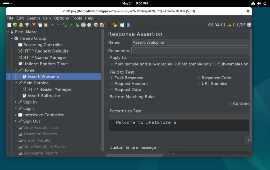Click the Activities pill in top bar
This screenshot has height=170, width=270.
pyautogui.click(x=7, y=3)
